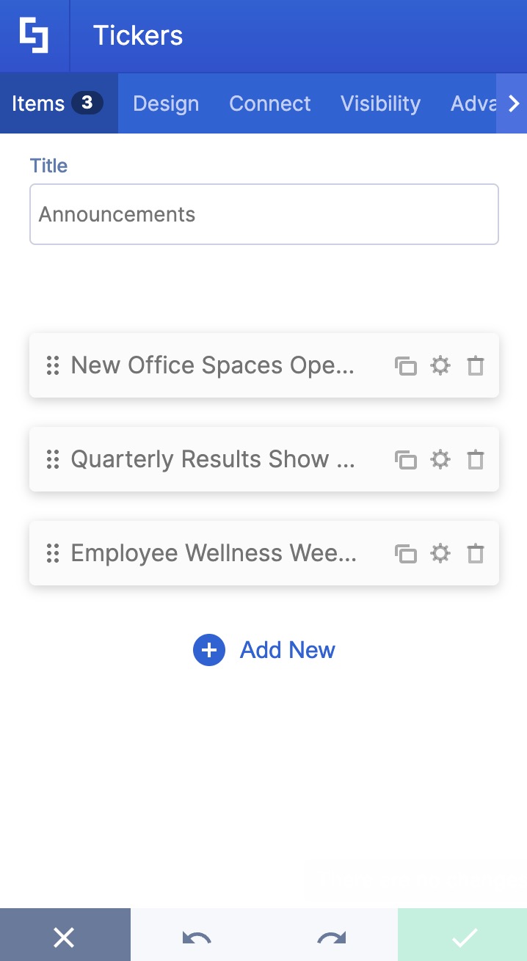The image size is (527, 961).
Task: Click inside the Announcements title field
Action: coord(264,213)
